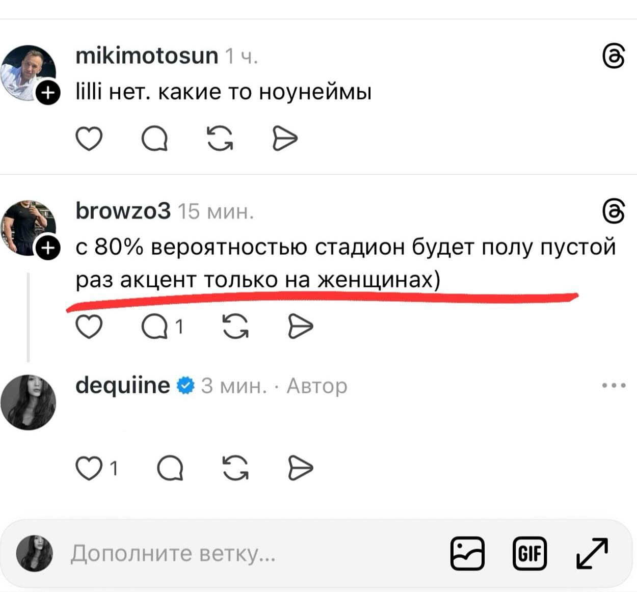Send dequiine's reply to someone
The height and width of the screenshot is (592, 637).
coord(300,468)
